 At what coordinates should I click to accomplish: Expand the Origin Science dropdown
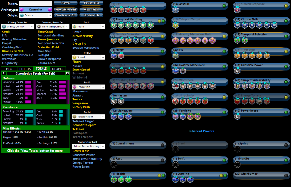click(34, 15)
